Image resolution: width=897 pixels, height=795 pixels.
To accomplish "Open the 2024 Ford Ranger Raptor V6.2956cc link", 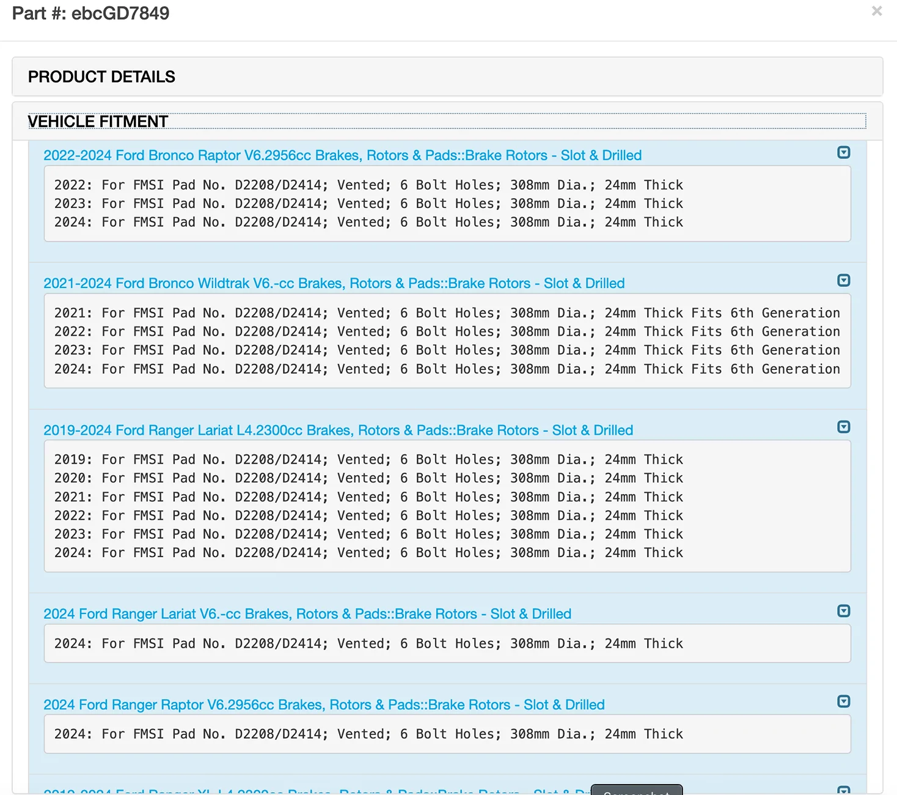I will [324, 704].
